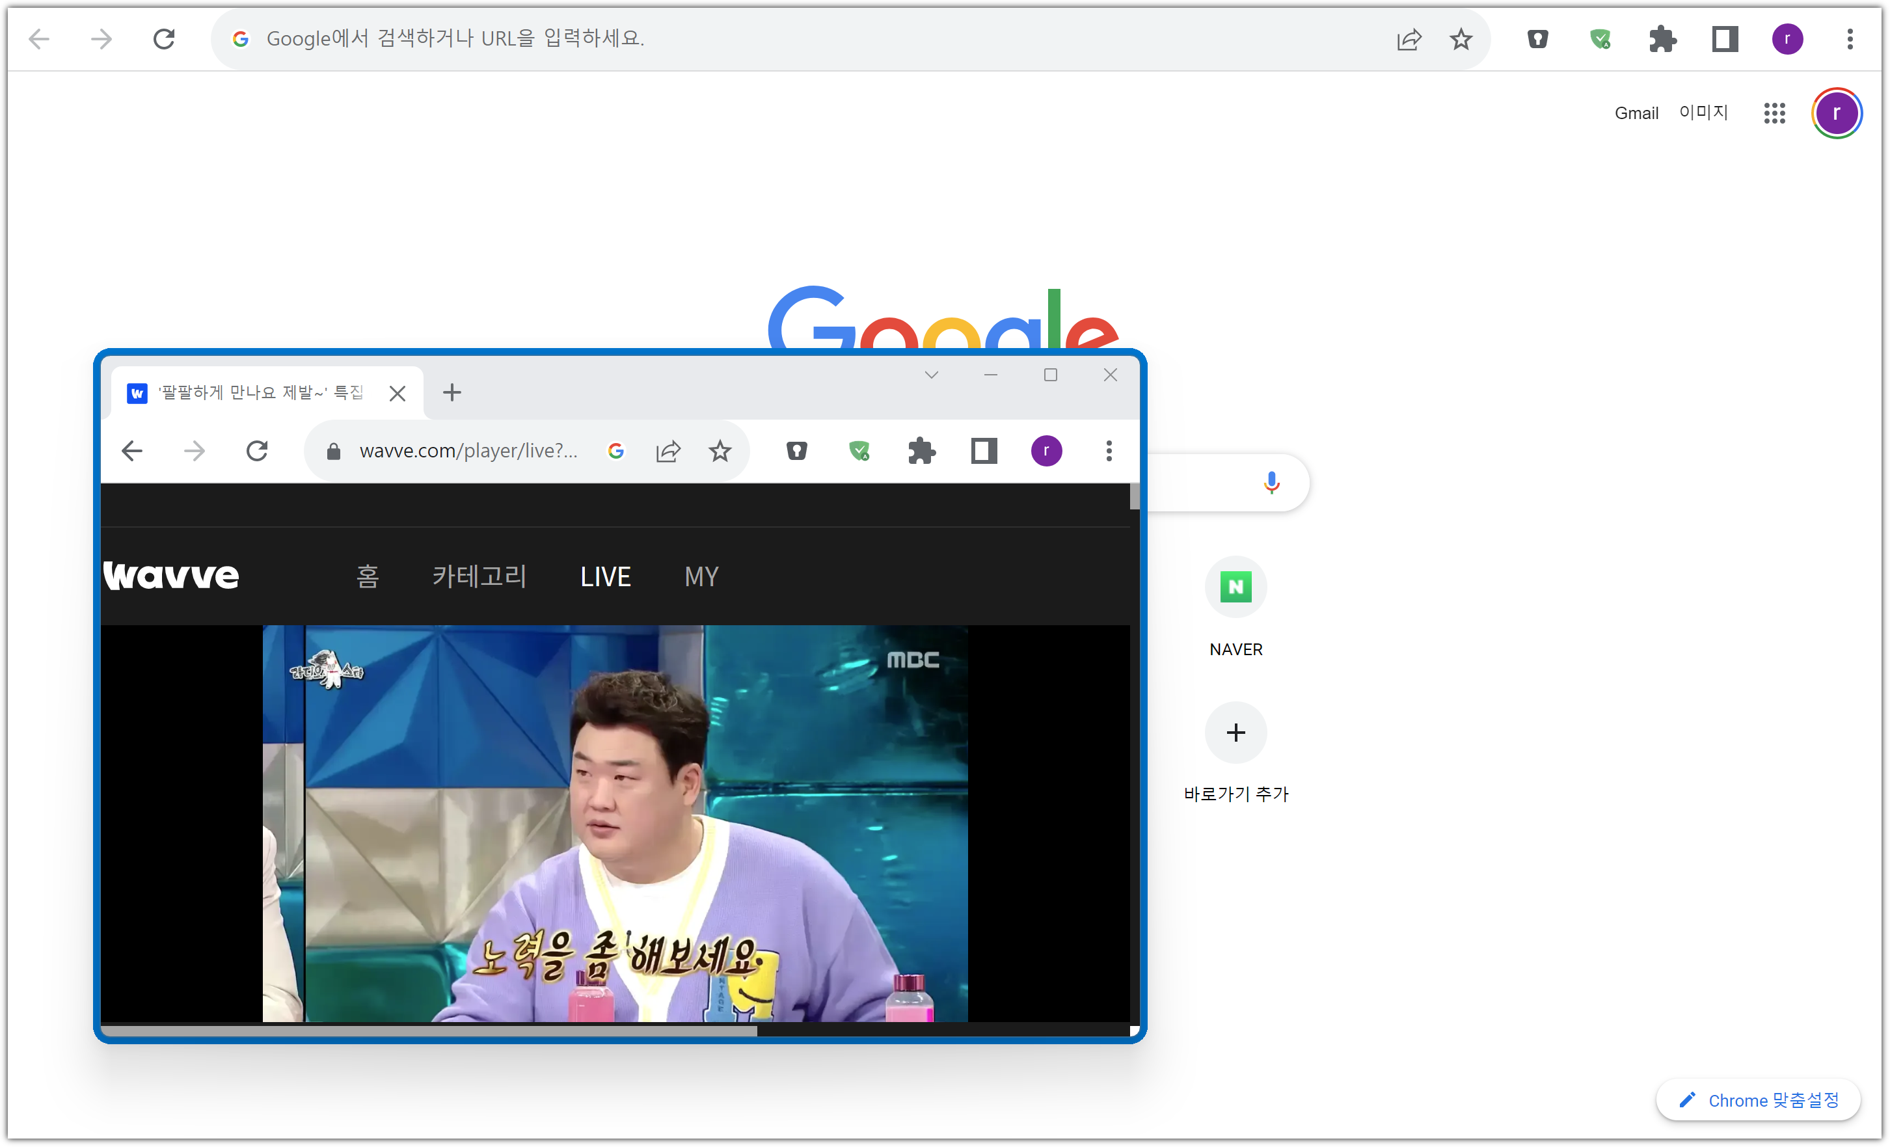Open Extensions puzzle icon in wavve window
This screenshot has height=1147, width=1890.
[921, 451]
